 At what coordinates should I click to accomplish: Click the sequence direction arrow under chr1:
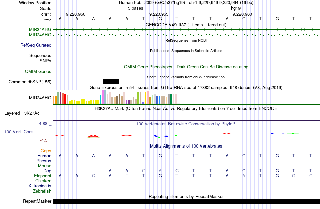pyautogui.click(x=47, y=19)
